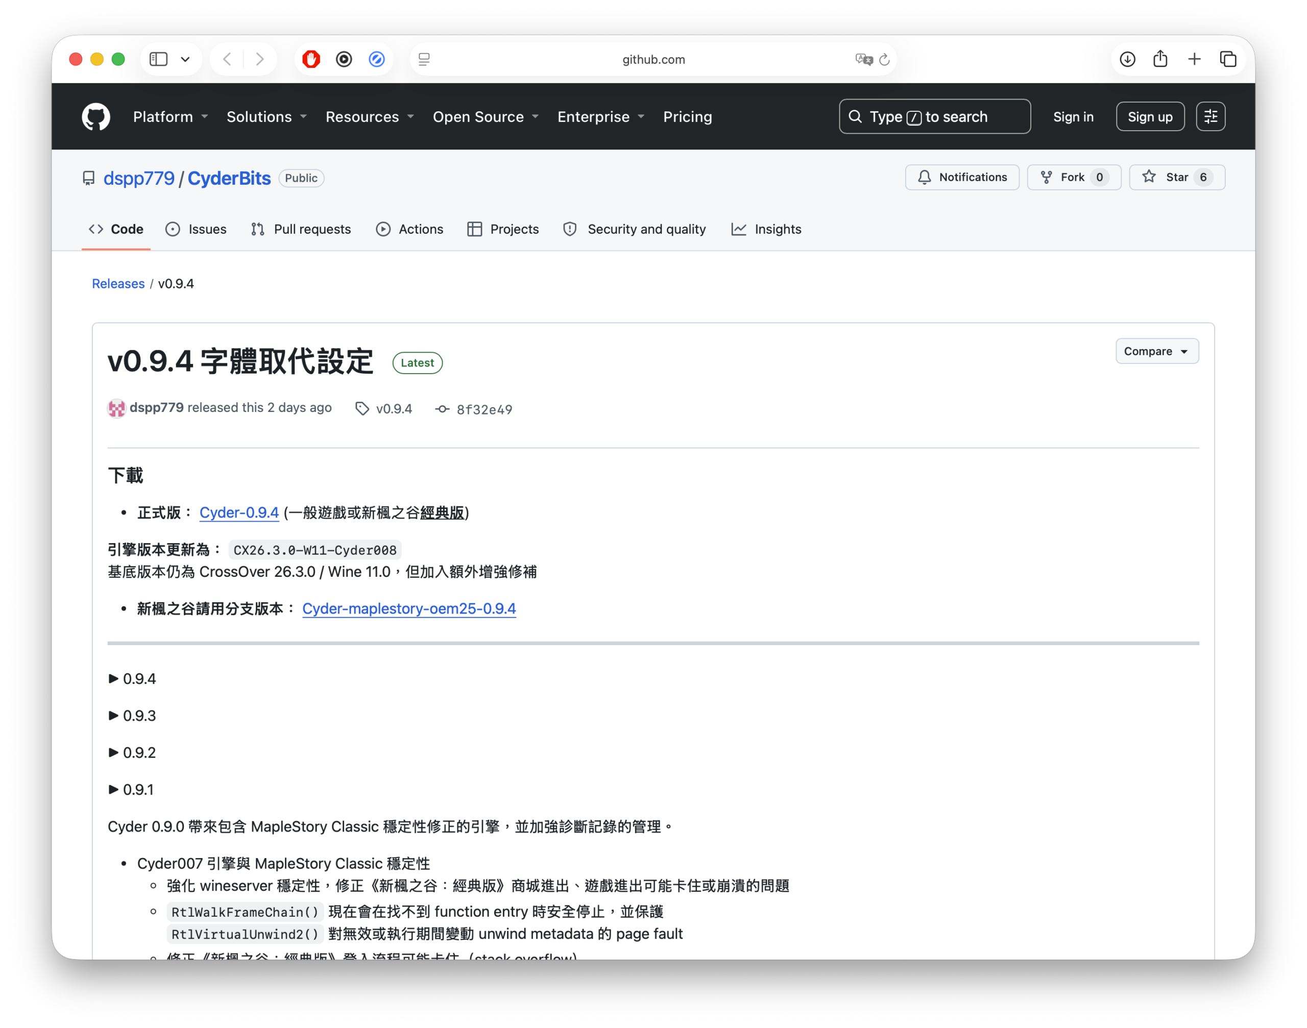Click the commit icon beside 8f32e49

click(443, 409)
